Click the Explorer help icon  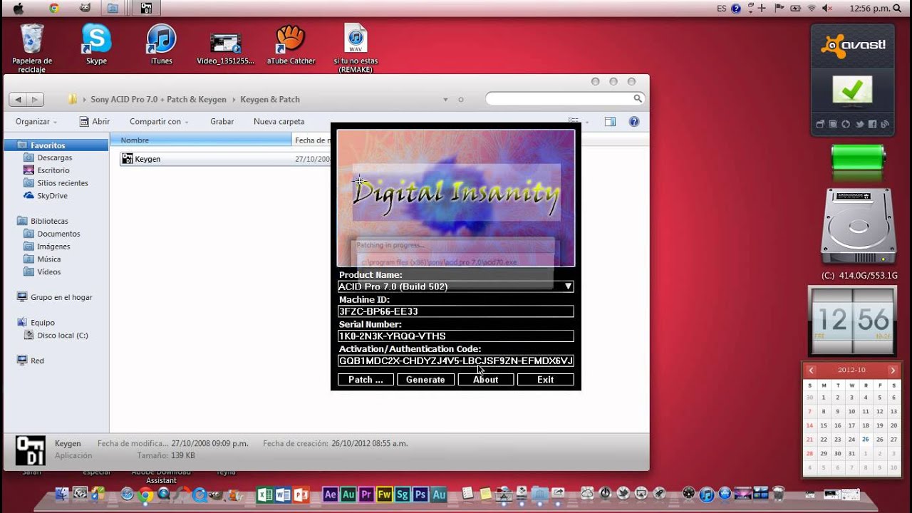coord(633,122)
